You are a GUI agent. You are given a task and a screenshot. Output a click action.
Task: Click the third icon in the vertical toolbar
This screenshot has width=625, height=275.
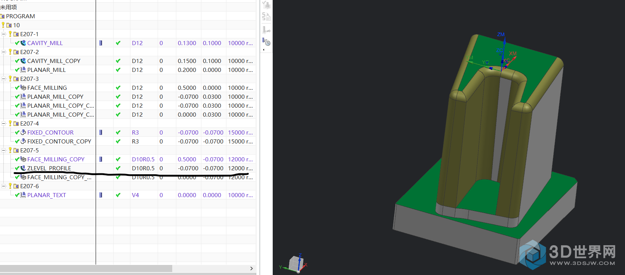[x=266, y=29]
